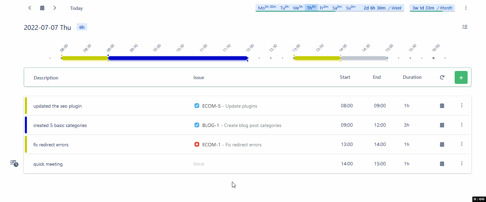
Task: Open the Issue selector on the quick meeting row
Action: tap(199, 163)
